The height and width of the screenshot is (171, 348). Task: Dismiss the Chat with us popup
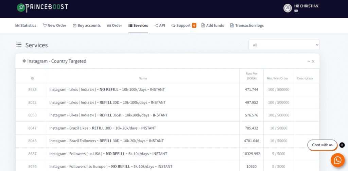point(342,145)
